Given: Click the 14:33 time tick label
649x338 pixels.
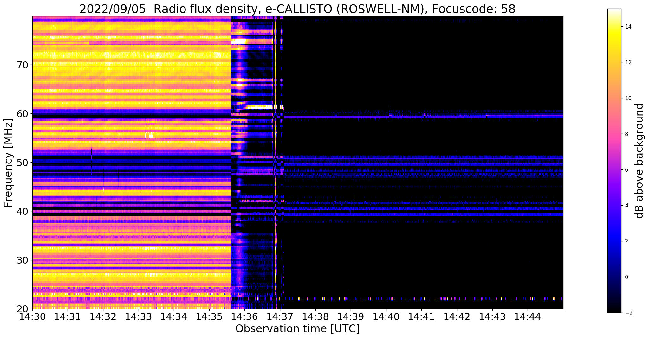Looking at the screenshot, I should click(139, 316).
